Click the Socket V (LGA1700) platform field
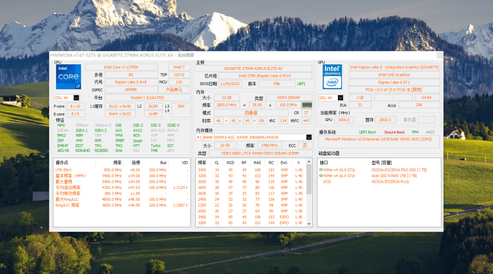 tap(147, 97)
